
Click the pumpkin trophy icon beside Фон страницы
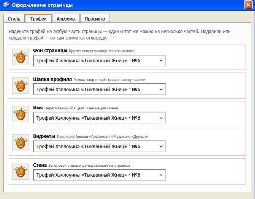coord(21,57)
